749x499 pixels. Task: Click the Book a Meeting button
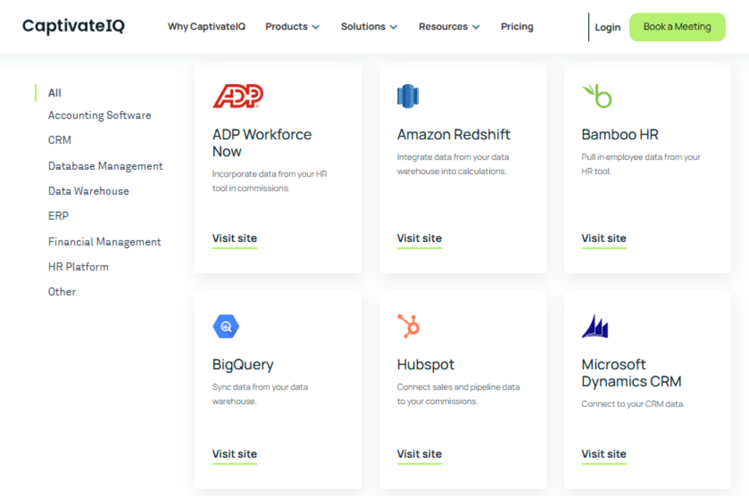click(x=677, y=27)
